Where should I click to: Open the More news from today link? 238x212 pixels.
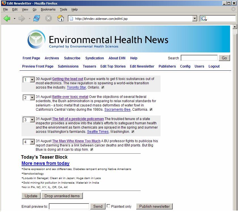click(45, 163)
